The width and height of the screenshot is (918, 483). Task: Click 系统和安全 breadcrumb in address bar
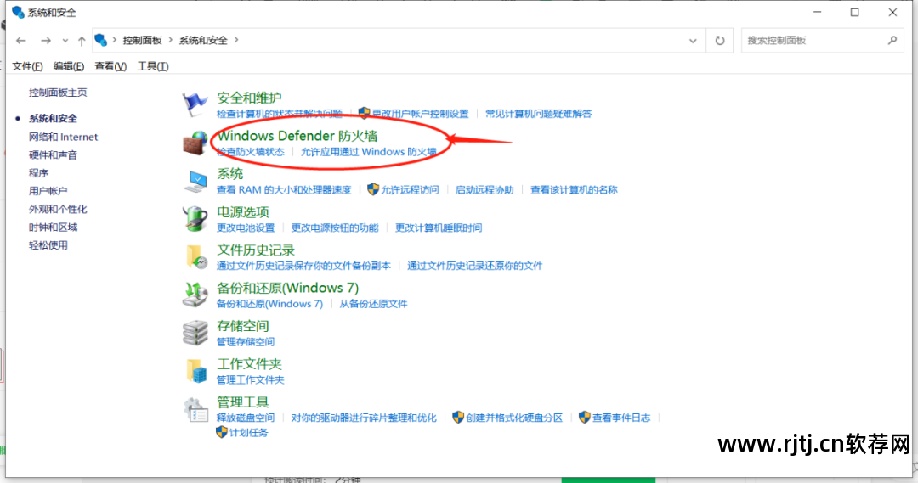click(203, 40)
